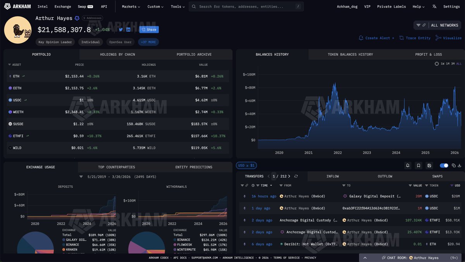Click the filter icon next to FROM column
465x262 pixels.
click(281, 185)
